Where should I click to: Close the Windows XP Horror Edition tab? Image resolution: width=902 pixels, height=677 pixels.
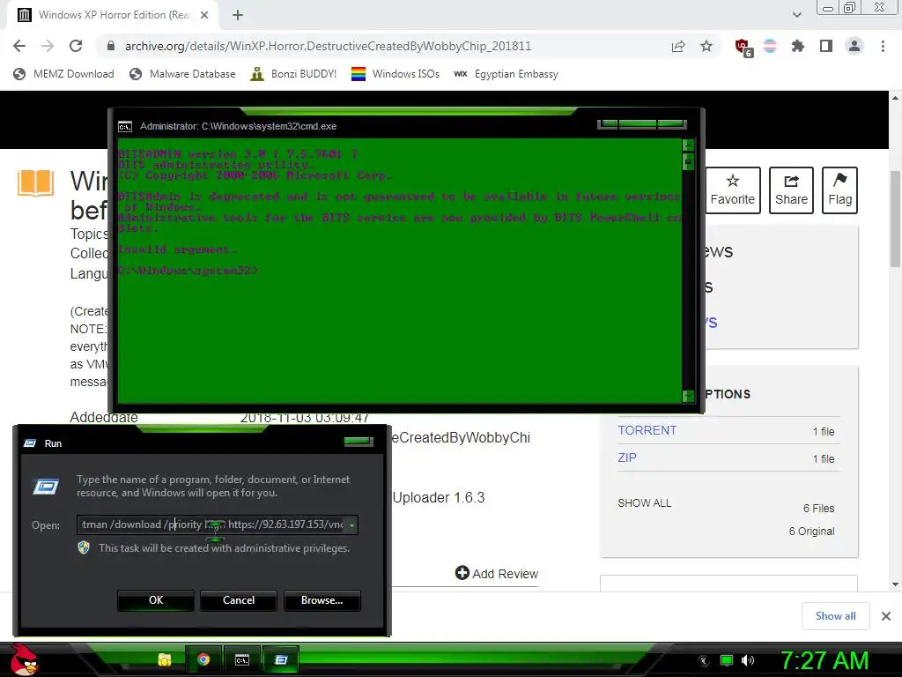point(204,15)
